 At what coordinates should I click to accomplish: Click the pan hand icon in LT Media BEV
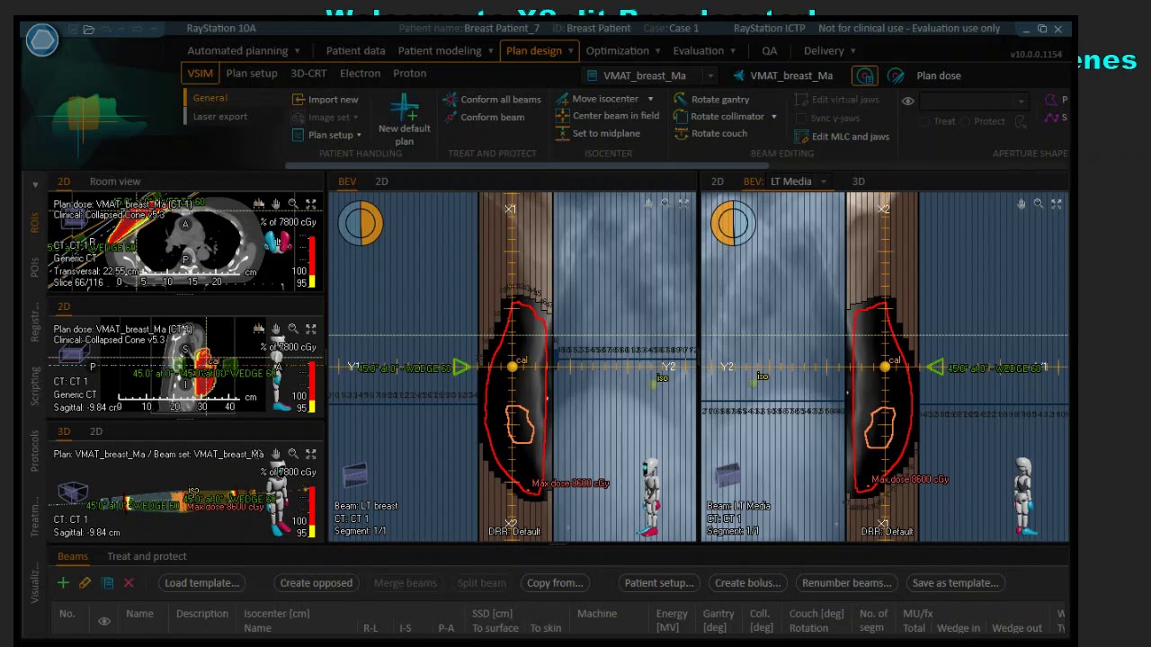pyautogui.click(x=1022, y=204)
